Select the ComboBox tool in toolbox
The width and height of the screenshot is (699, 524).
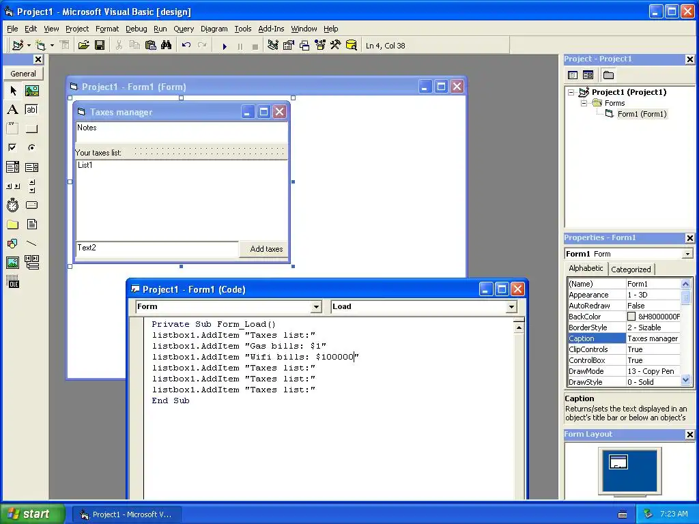13,167
